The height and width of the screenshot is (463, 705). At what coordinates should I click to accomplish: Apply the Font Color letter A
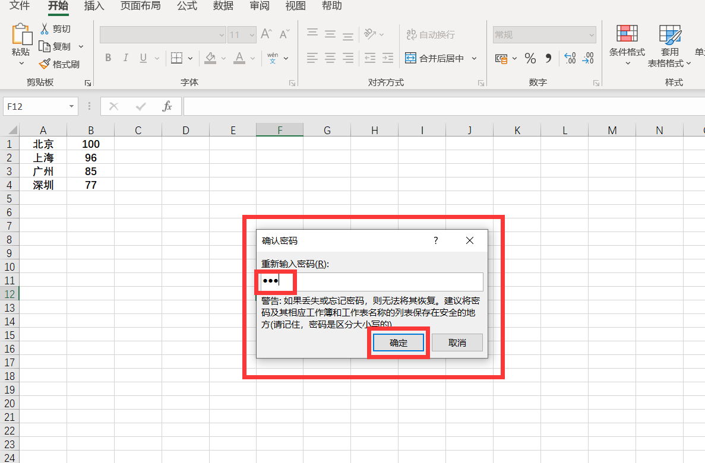point(239,58)
